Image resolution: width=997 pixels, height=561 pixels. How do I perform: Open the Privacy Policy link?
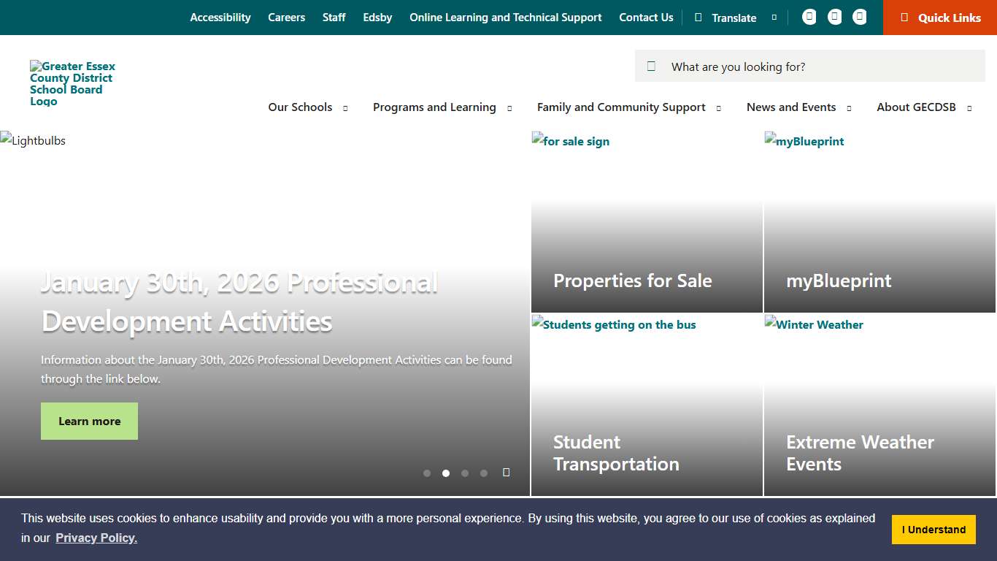point(96,538)
